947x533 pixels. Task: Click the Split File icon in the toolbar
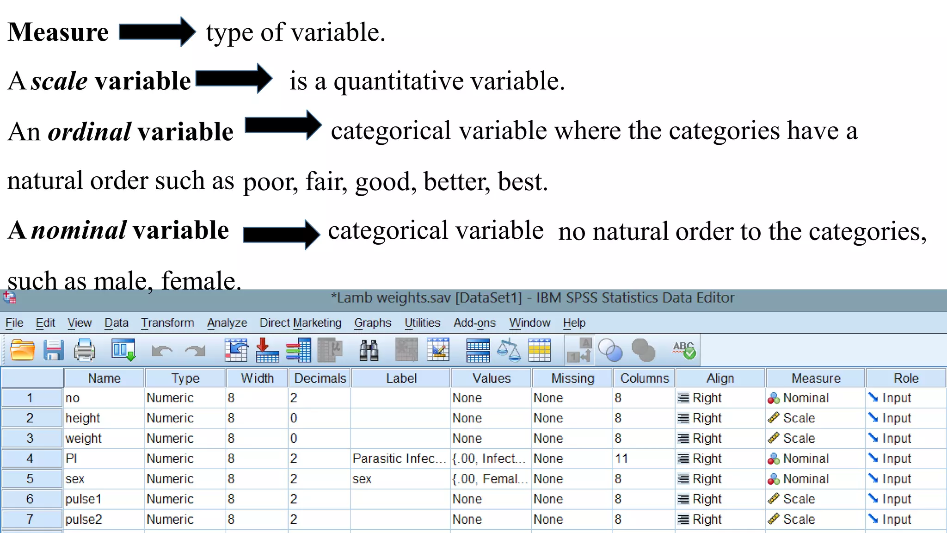478,350
